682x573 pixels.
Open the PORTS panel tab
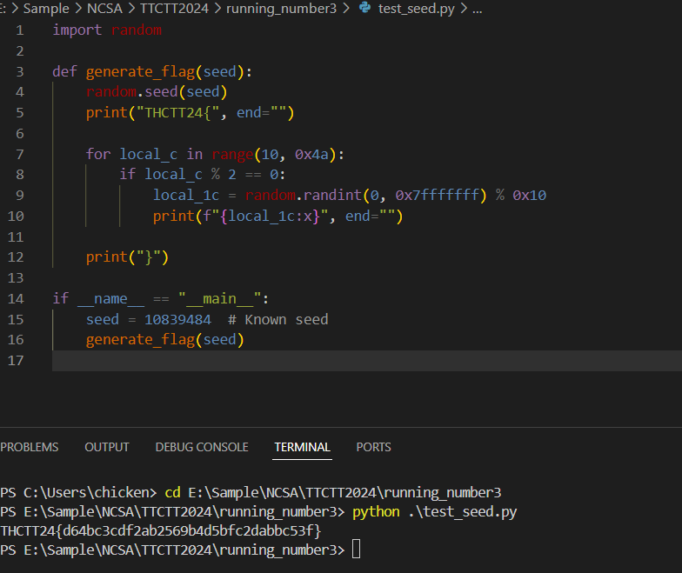pyautogui.click(x=374, y=447)
